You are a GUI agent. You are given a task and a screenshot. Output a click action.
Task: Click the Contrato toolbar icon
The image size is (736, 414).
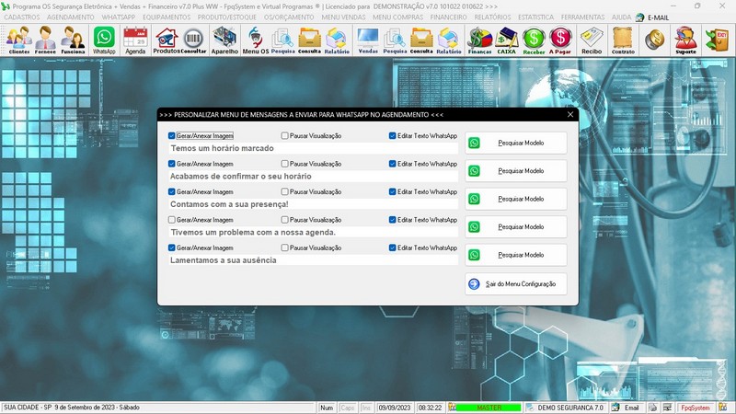[x=623, y=39]
